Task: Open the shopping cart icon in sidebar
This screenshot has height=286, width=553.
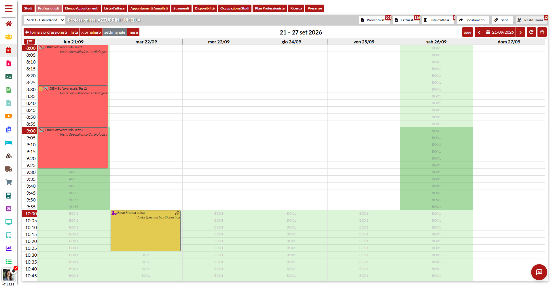Action: pos(9,183)
